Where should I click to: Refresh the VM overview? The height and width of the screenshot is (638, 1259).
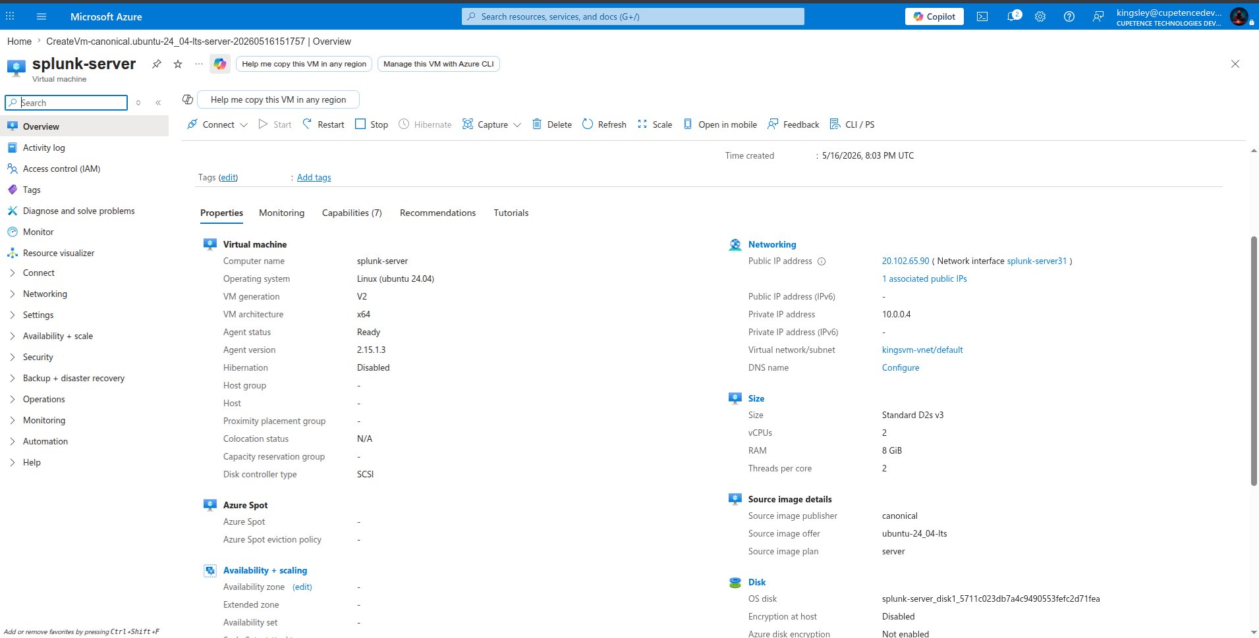coord(604,124)
